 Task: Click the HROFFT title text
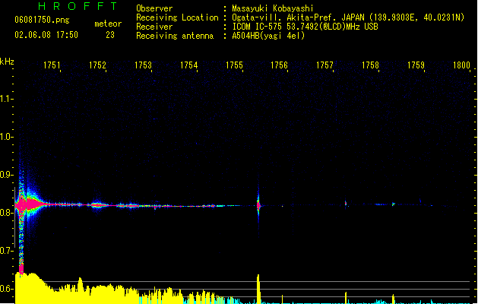[x=78, y=6]
